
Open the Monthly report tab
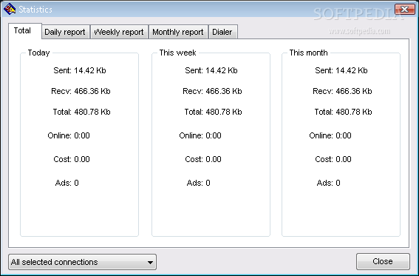pyautogui.click(x=178, y=32)
